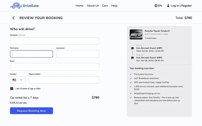Viewport: 202px width, 126px height.
Task: Click the Third party insurance checkmark
Action: tap(131, 74)
